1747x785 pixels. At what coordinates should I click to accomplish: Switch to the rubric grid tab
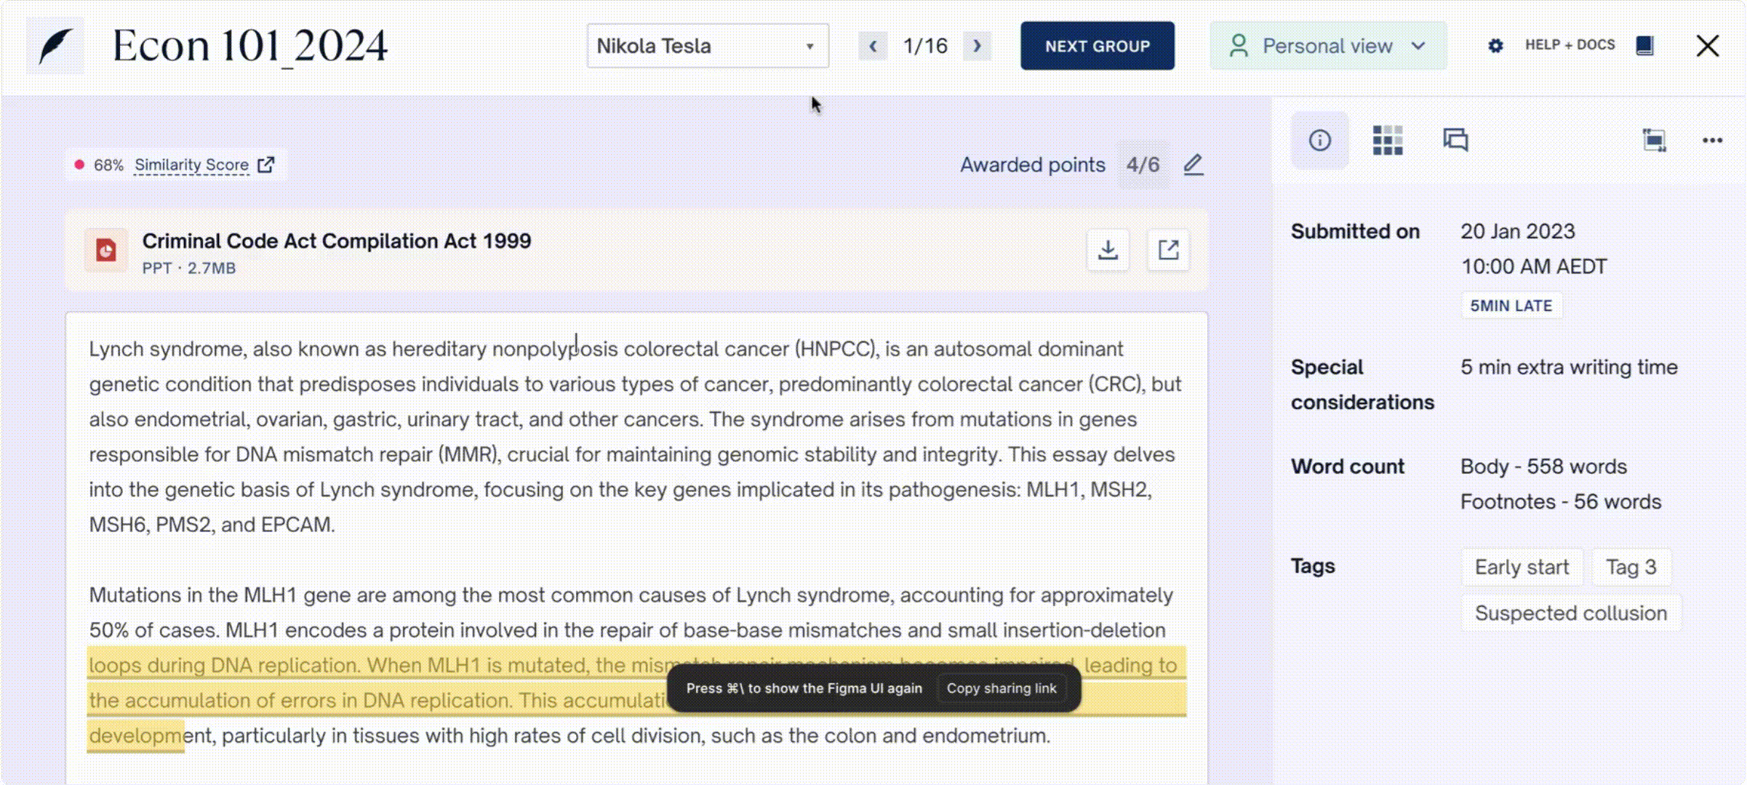tap(1387, 140)
